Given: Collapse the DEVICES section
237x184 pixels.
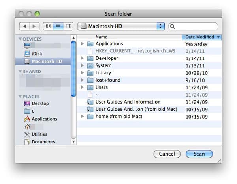Looking at the screenshot, I should click(20, 39).
